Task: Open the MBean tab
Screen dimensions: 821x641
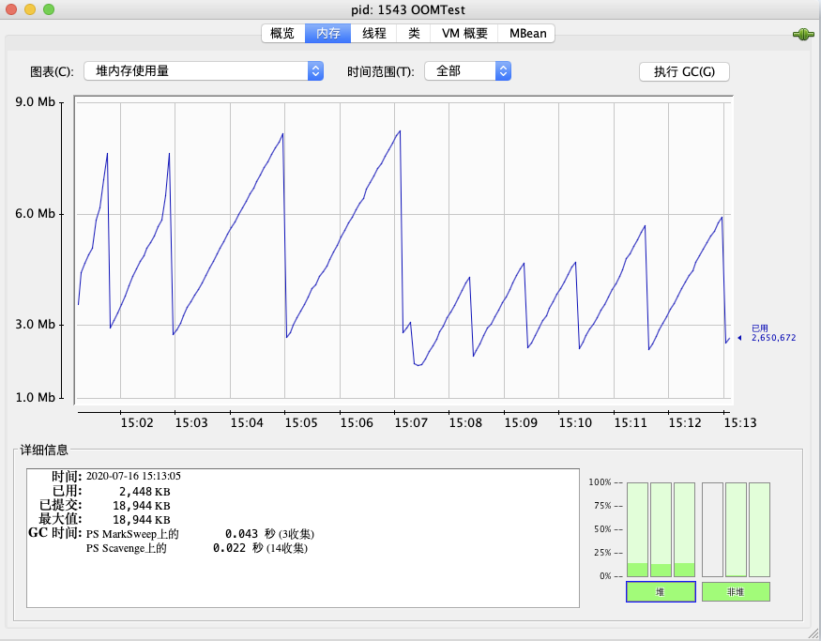Action: click(526, 34)
